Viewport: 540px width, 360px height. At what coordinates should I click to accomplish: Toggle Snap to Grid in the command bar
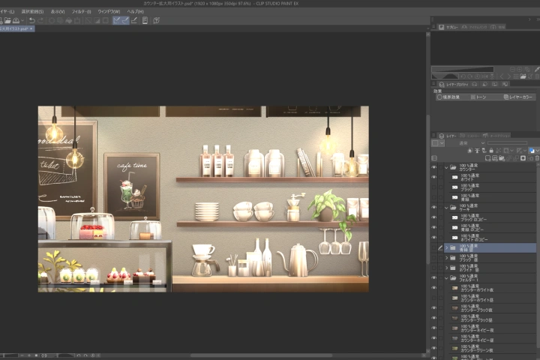tap(134, 20)
